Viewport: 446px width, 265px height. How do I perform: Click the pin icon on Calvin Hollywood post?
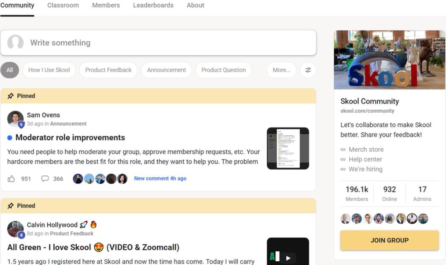[10, 206]
